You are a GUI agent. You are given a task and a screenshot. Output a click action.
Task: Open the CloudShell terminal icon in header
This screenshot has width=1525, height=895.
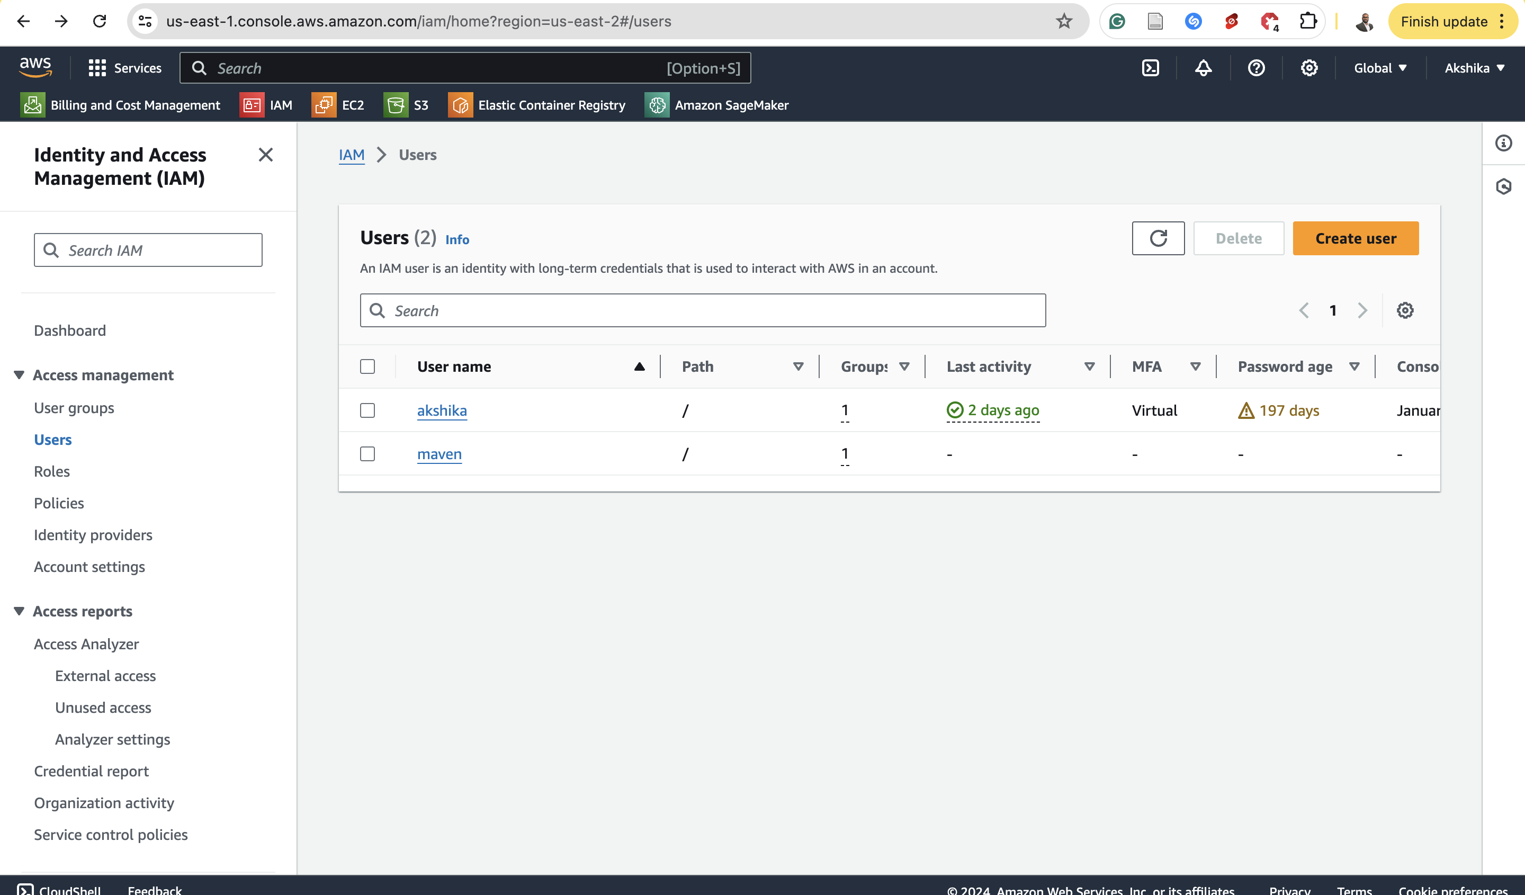coord(1150,68)
